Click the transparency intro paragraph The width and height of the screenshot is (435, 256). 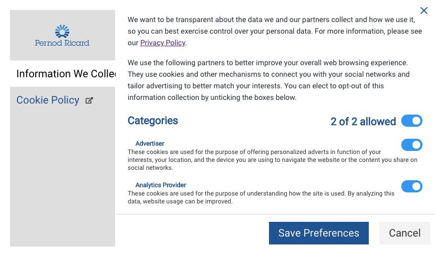[275, 31]
